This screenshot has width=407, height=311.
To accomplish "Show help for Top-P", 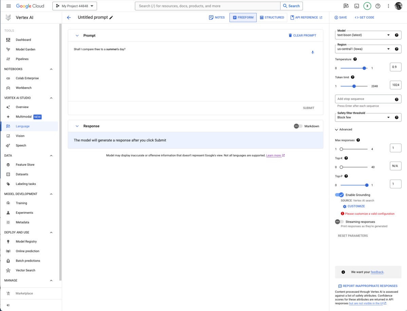I will pyautogui.click(x=346, y=176).
